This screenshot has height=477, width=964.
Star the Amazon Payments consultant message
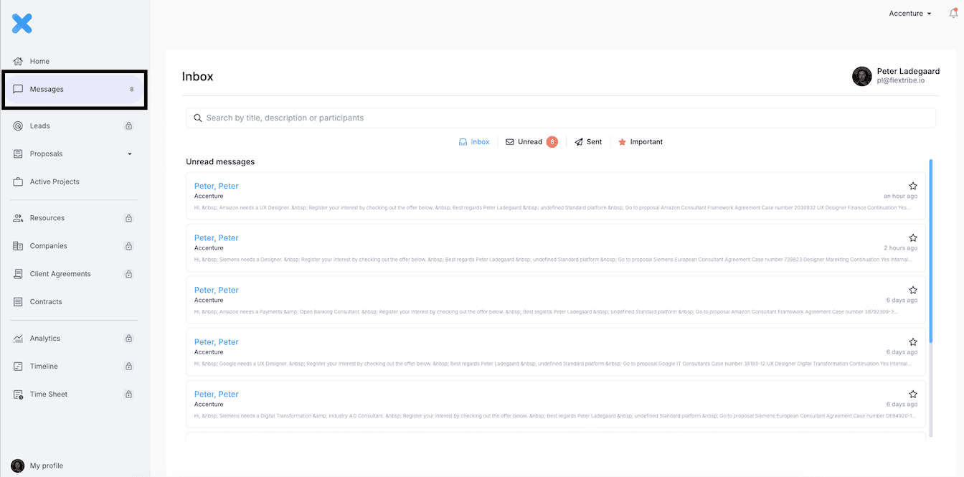913,290
